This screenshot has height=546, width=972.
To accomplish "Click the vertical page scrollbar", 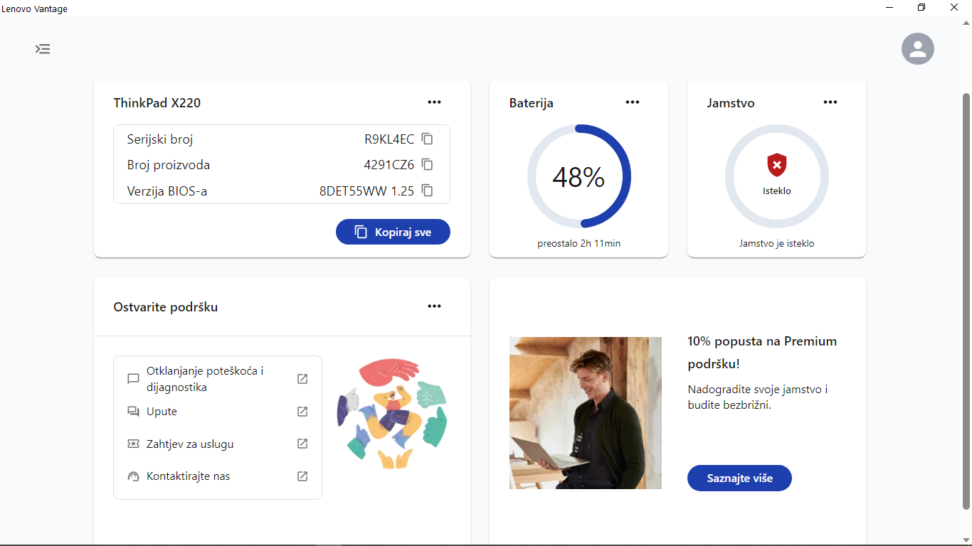I will pyautogui.click(x=966, y=299).
